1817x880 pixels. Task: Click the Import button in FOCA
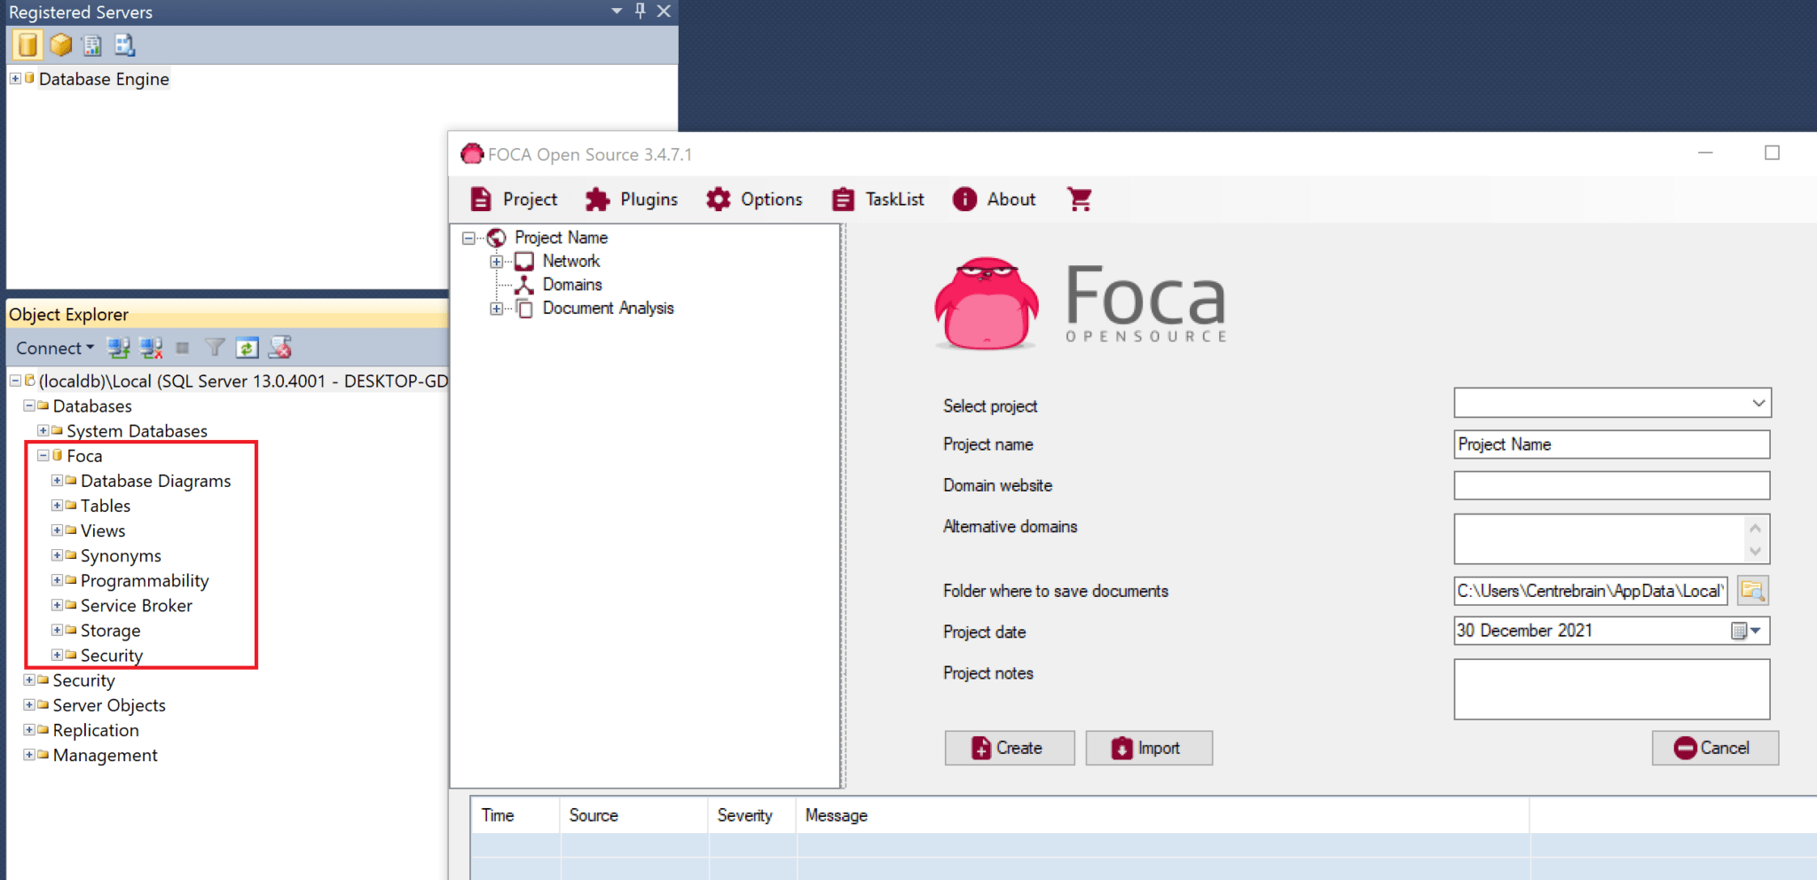pos(1148,747)
